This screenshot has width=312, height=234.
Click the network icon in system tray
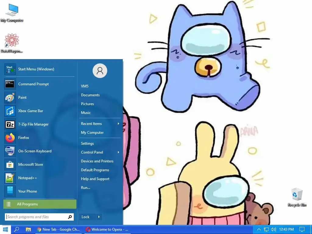(x=266, y=229)
